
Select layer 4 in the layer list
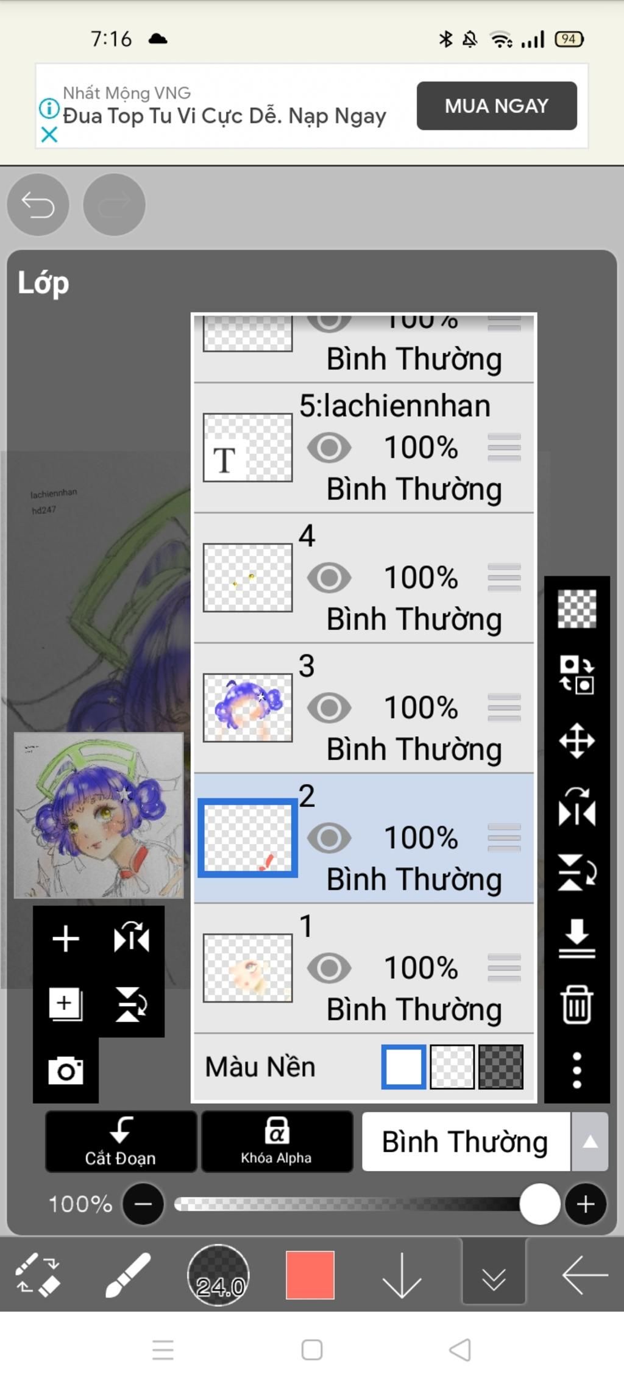tap(364, 578)
